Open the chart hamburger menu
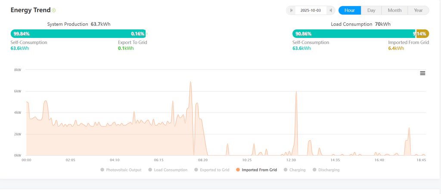This screenshot has height=194, width=441. pos(422,73)
